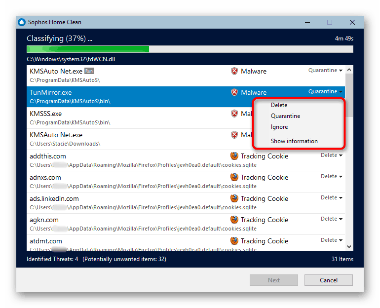Click malware shield icon on TunMirror.exe row
Viewport: 380px width, 308px height.
[x=234, y=93]
